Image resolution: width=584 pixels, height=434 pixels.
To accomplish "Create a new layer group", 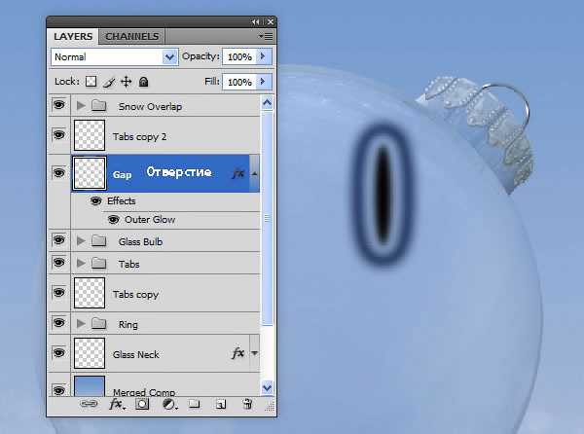I will click(194, 404).
